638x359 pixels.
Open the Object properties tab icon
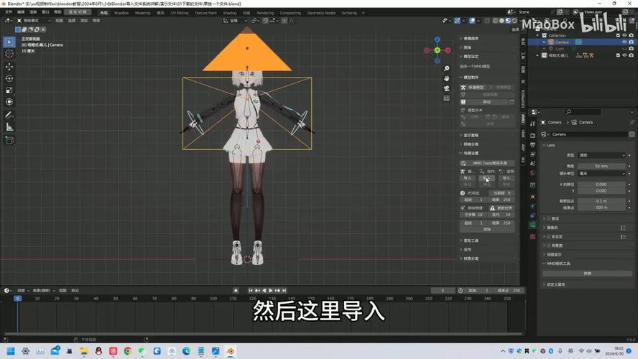point(532,197)
